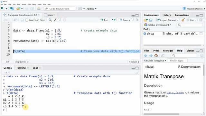206x116 pixels.
Task: Open the New File dropdown arrow
Action: (x=6, y=9)
